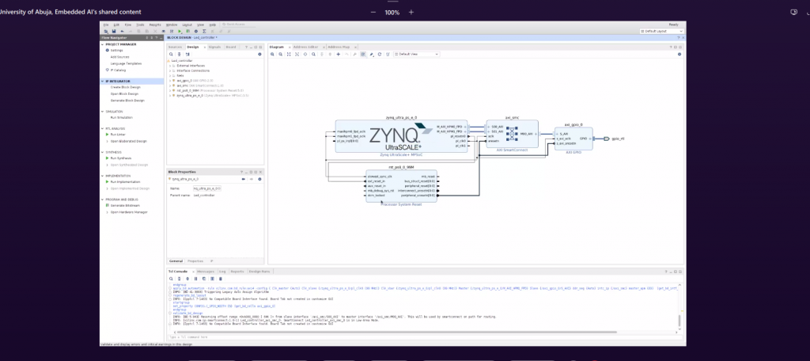
Task: Click Zoom In icon in Diagram toolbar
Action: pos(272,55)
